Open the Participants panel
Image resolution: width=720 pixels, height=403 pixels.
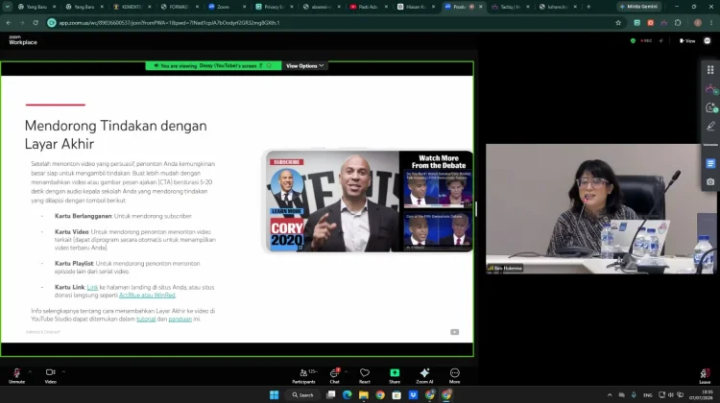click(304, 375)
